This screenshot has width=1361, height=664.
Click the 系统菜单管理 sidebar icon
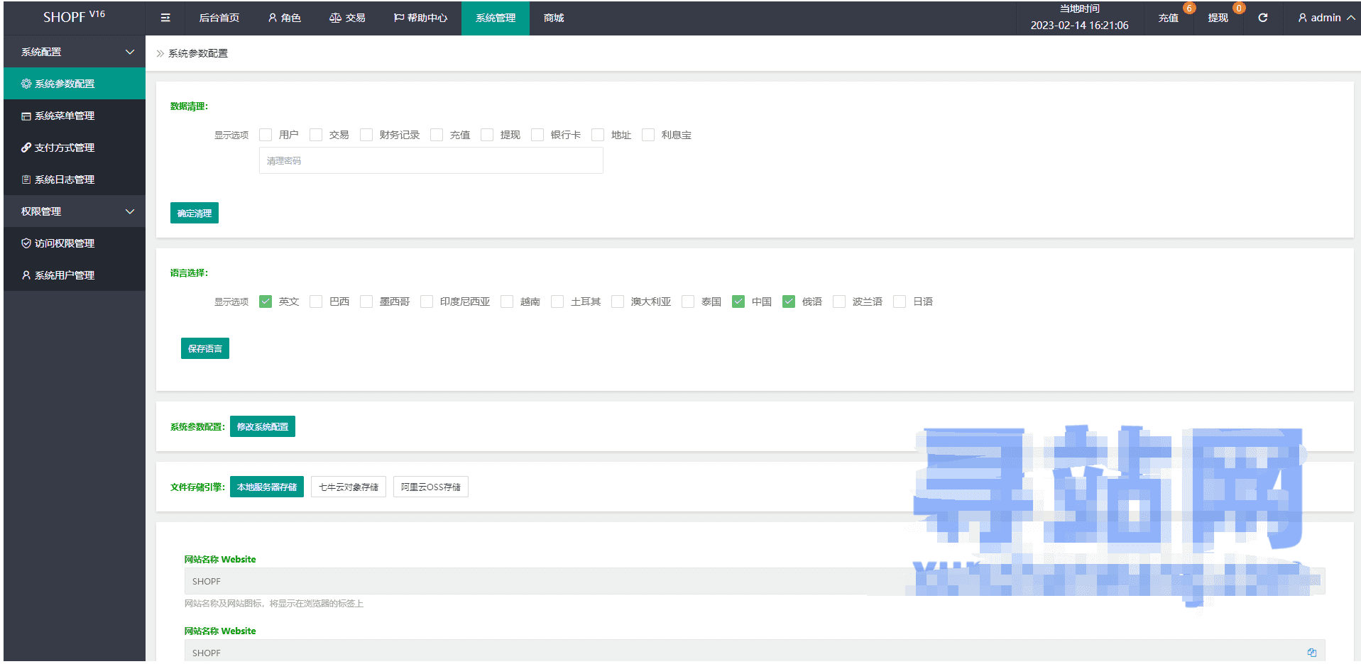(26, 116)
